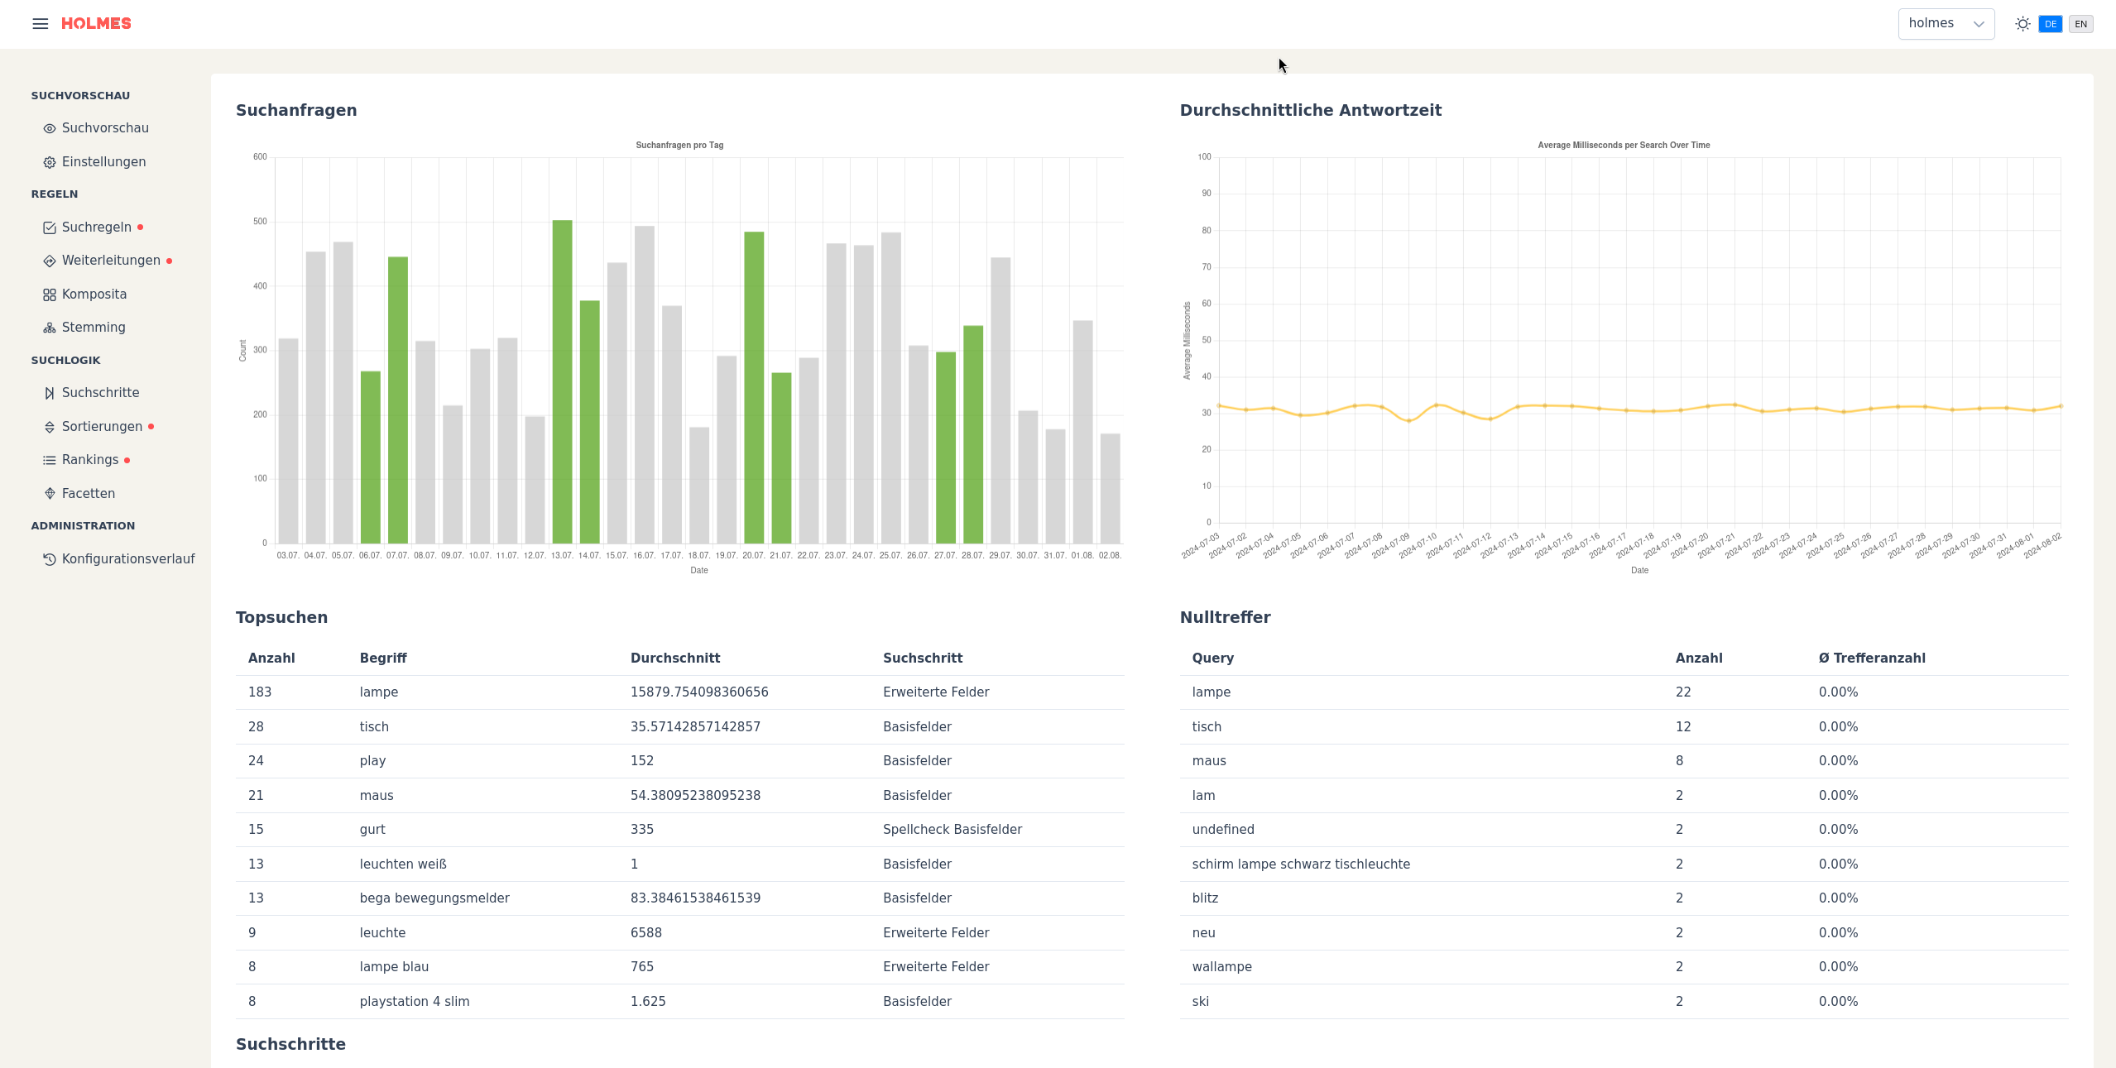
Task: Click the green 13.07. bar in chart
Action: (x=562, y=381)
